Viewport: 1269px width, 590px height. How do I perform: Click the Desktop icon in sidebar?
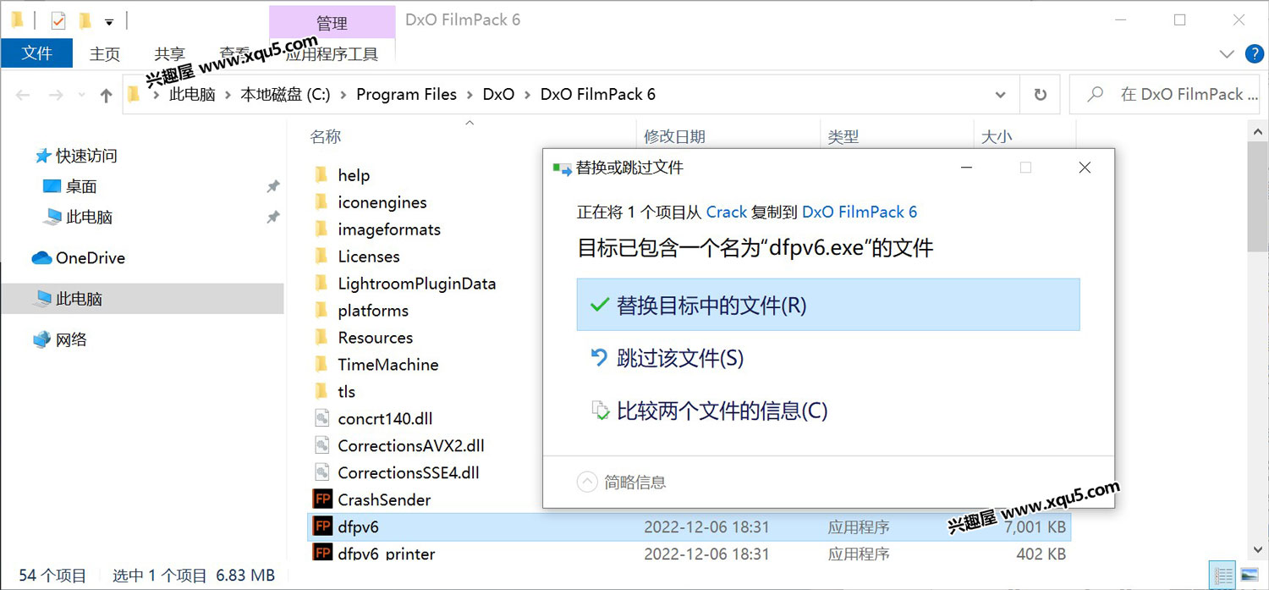[52, 186]
